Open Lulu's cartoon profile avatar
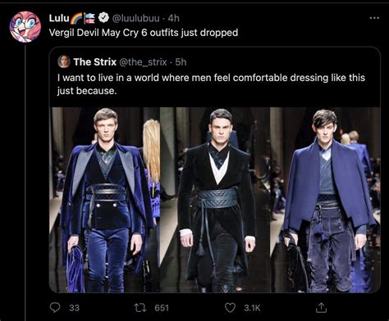 (25, 27)
